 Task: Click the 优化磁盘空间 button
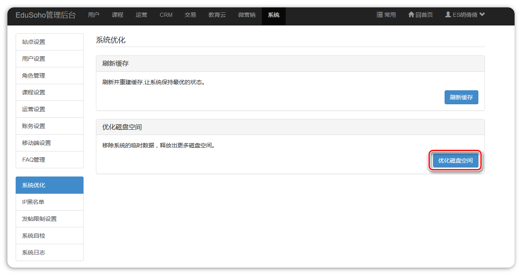tap(455, 161)
